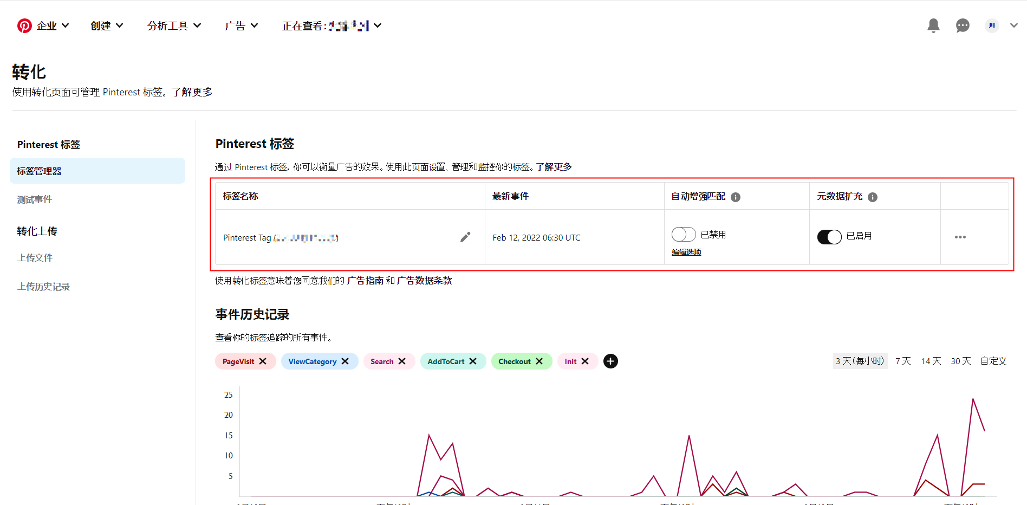Remove the ViewCategory event filter chip

click(x=345, y=361)
